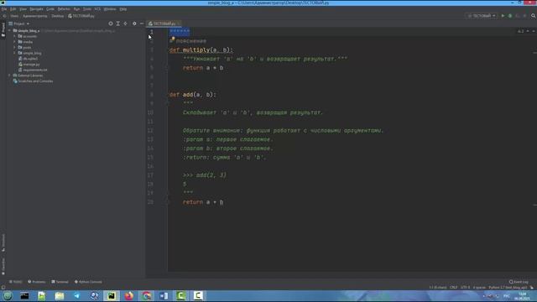This screenshot has width=537, height=302.
Task: Open Word from the taskbar
Action: point(164,296)
